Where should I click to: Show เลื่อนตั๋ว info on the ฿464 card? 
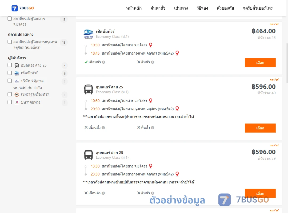[103, 62]
